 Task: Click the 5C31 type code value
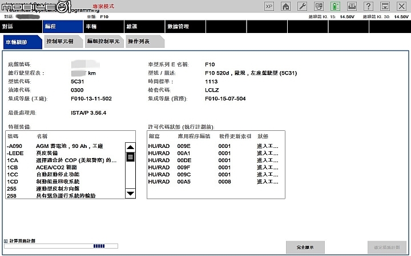pos(77,81)
